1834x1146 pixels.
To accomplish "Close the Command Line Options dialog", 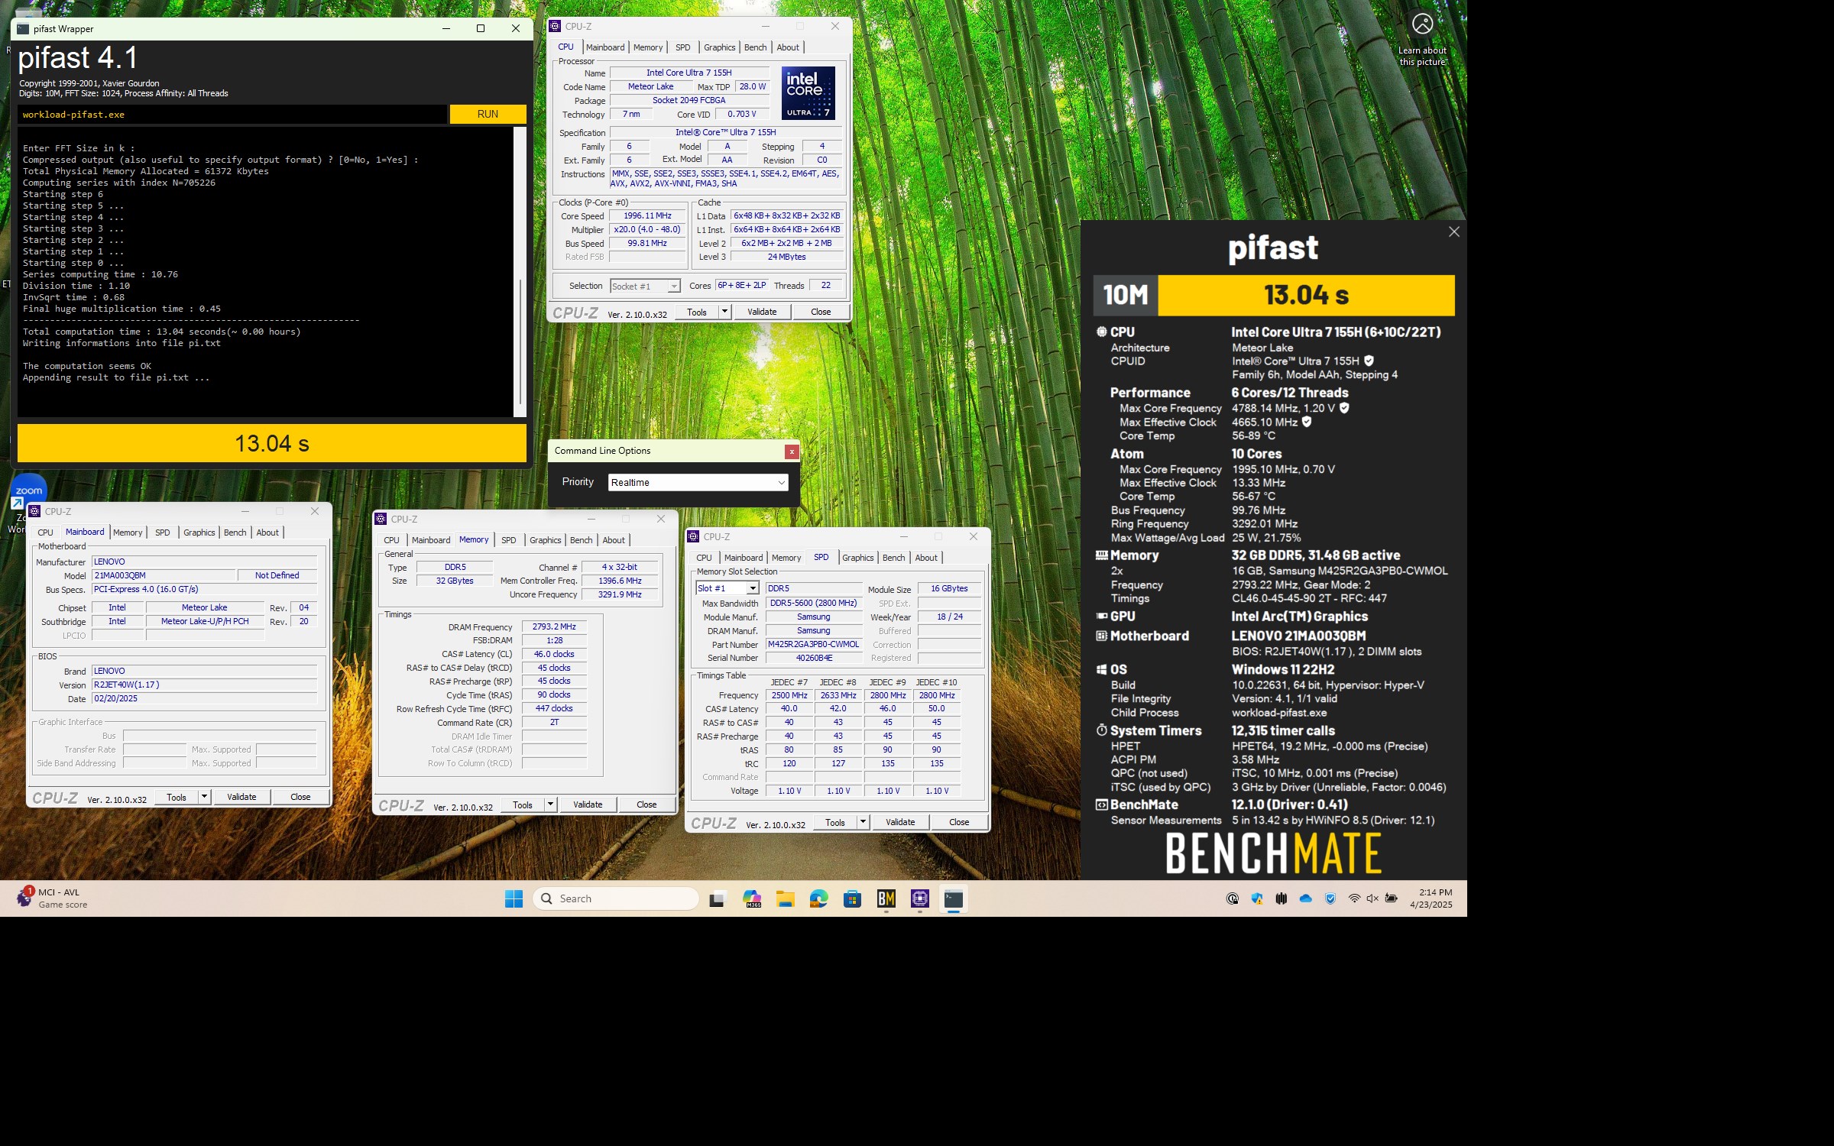I will coord(792,452).
